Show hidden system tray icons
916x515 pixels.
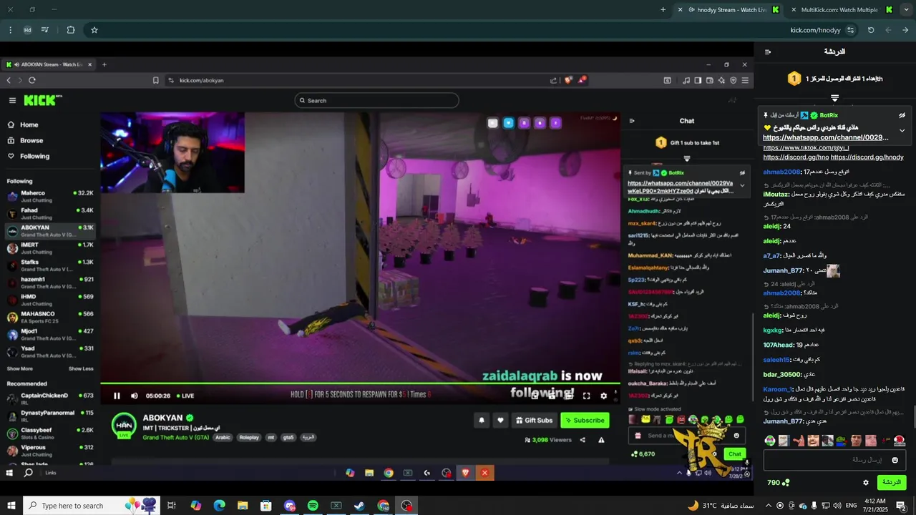[x=768, y=506]
